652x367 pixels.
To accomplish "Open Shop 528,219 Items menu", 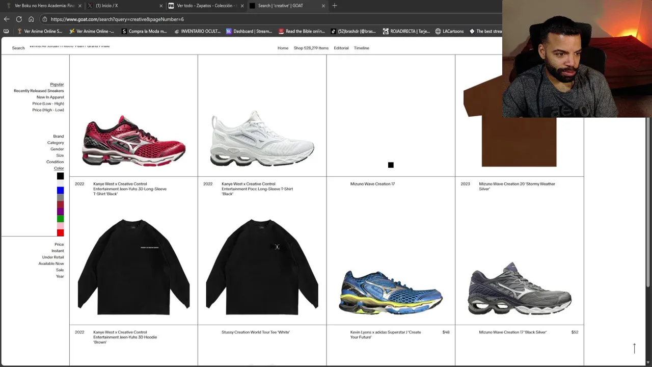I will [x=311, y=48].
